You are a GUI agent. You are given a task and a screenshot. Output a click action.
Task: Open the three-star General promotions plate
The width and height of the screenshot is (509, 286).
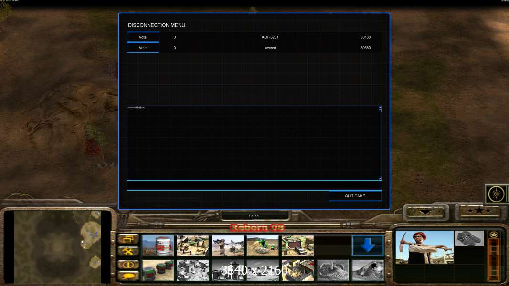[479, 211]
